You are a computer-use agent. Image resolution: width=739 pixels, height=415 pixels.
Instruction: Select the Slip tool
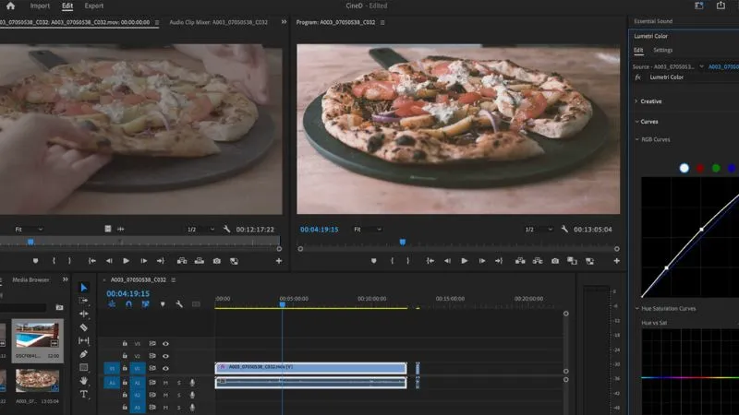(83, 340)
